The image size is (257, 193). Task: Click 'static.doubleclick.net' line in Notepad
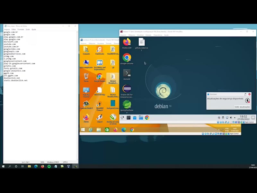tap(15, 80)
